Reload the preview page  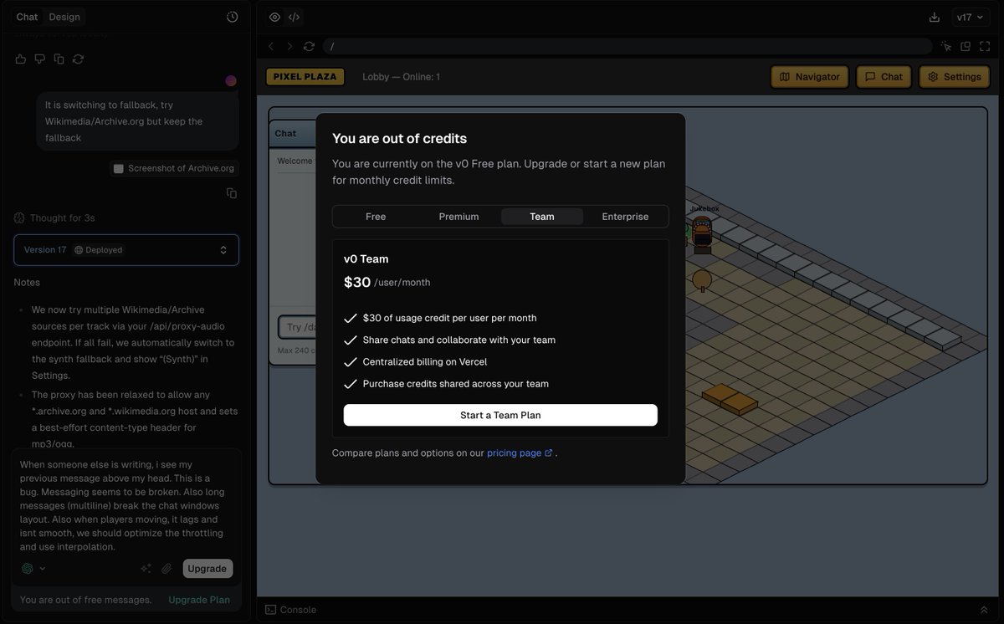click(309, 46)
